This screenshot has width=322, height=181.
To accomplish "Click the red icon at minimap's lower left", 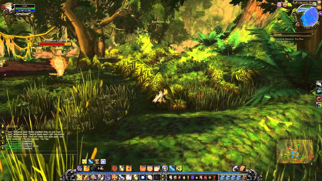I will pyautogui.click(x=298, y=25).
